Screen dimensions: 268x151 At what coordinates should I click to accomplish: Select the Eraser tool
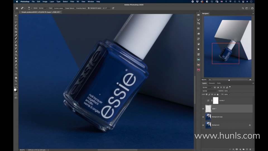coord(16,51)
